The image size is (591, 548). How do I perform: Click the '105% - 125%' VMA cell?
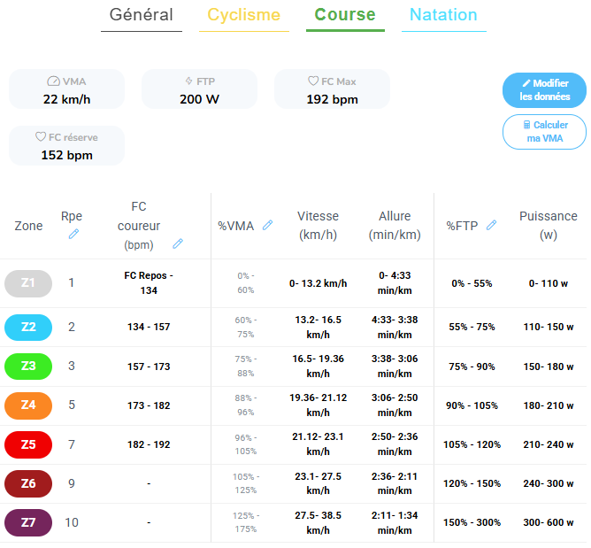[246, 483]
